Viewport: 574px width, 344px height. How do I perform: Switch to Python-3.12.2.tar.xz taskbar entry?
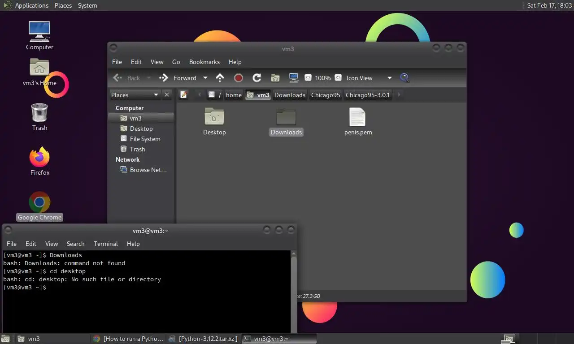(204, 339)
